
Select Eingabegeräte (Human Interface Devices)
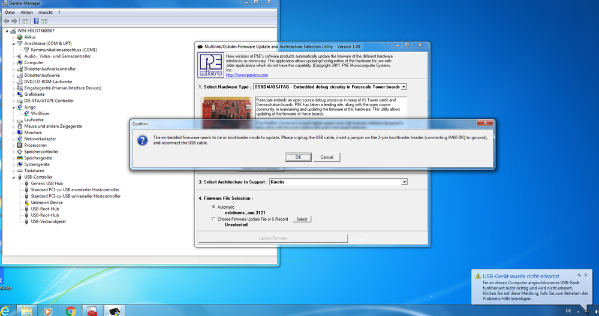(x=62, y=88)
